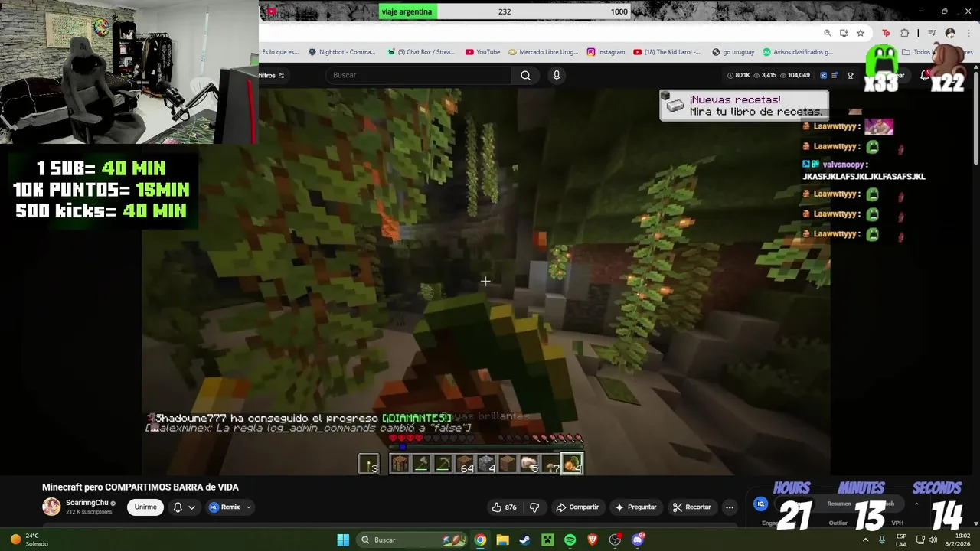Like the video with thumbs-up 876

(x=504, y=507)
